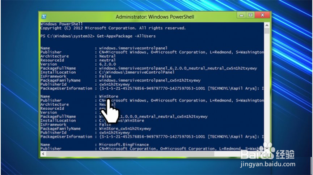Image resolution: width=313 pixels, height=175 pixels.
Task: Click the vertical scrollbar up arrow
Action: click(x=267, y=25)
